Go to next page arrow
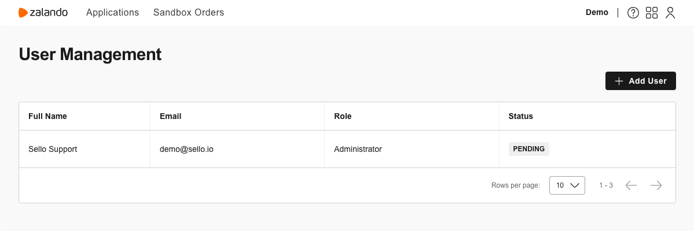The width and height of the screenshot is (694, 231). 656,185
